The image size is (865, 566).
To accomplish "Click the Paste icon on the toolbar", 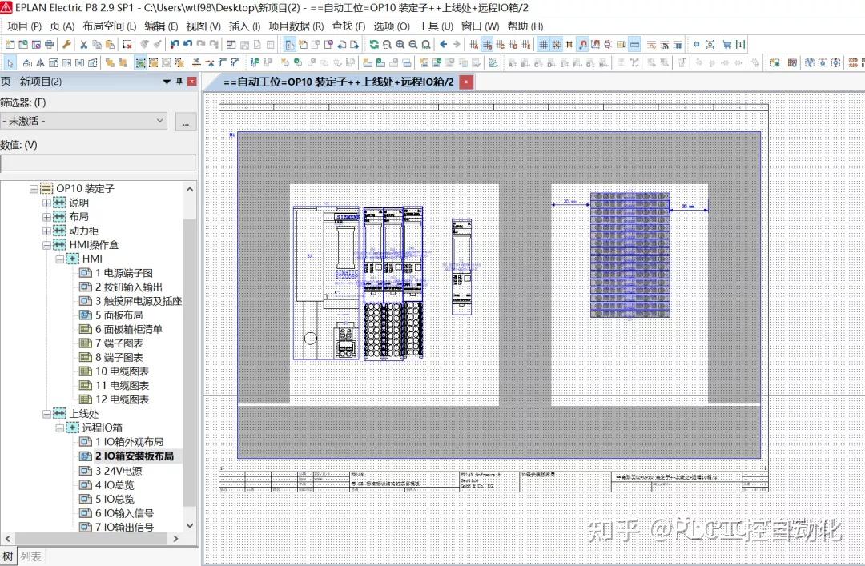I will click(x=109, y=44).
